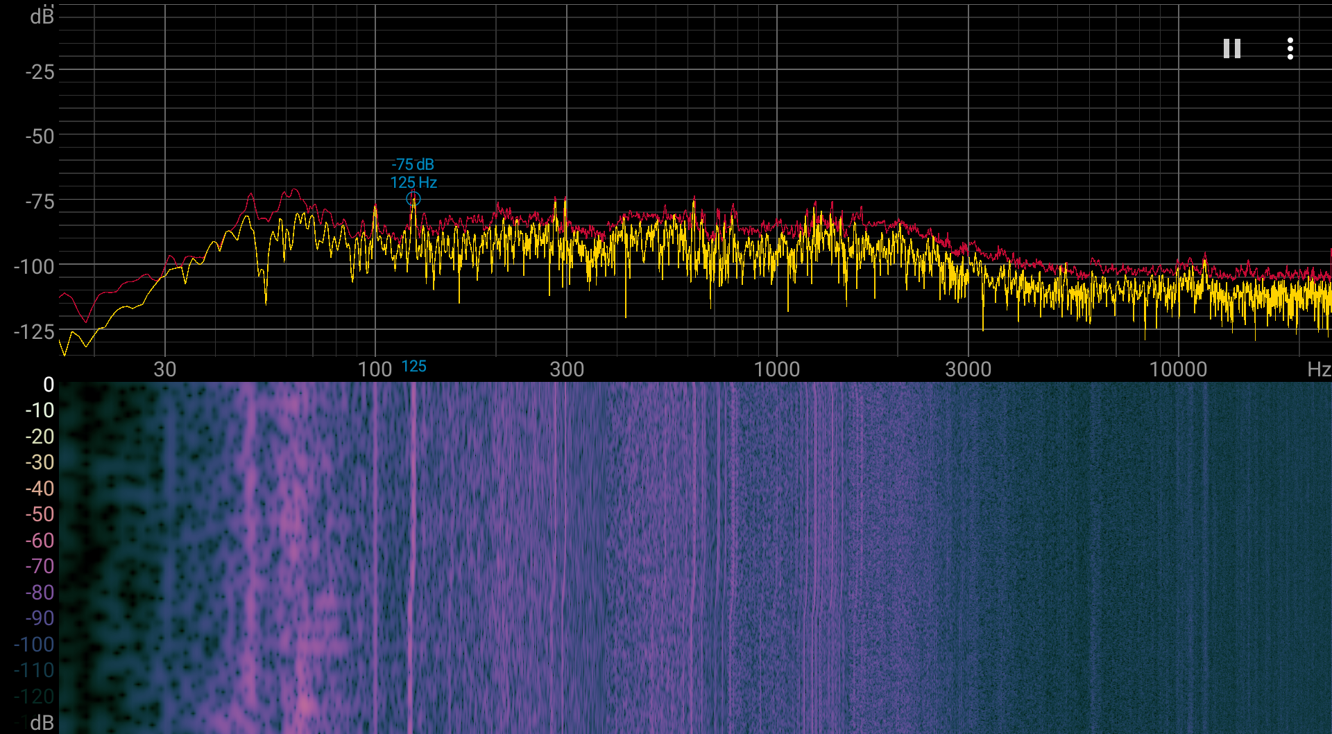Click the '100' Hz frequency axis label

point(375,369)
